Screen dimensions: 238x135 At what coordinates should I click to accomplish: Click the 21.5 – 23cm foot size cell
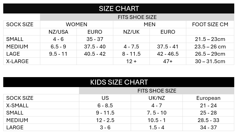[x=210, y=39]
